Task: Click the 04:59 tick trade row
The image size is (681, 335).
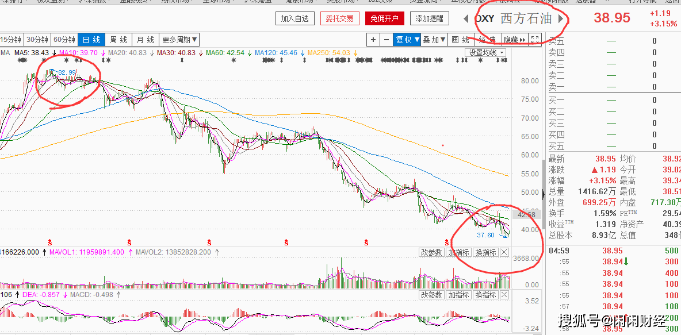Action: click(614, 251)
